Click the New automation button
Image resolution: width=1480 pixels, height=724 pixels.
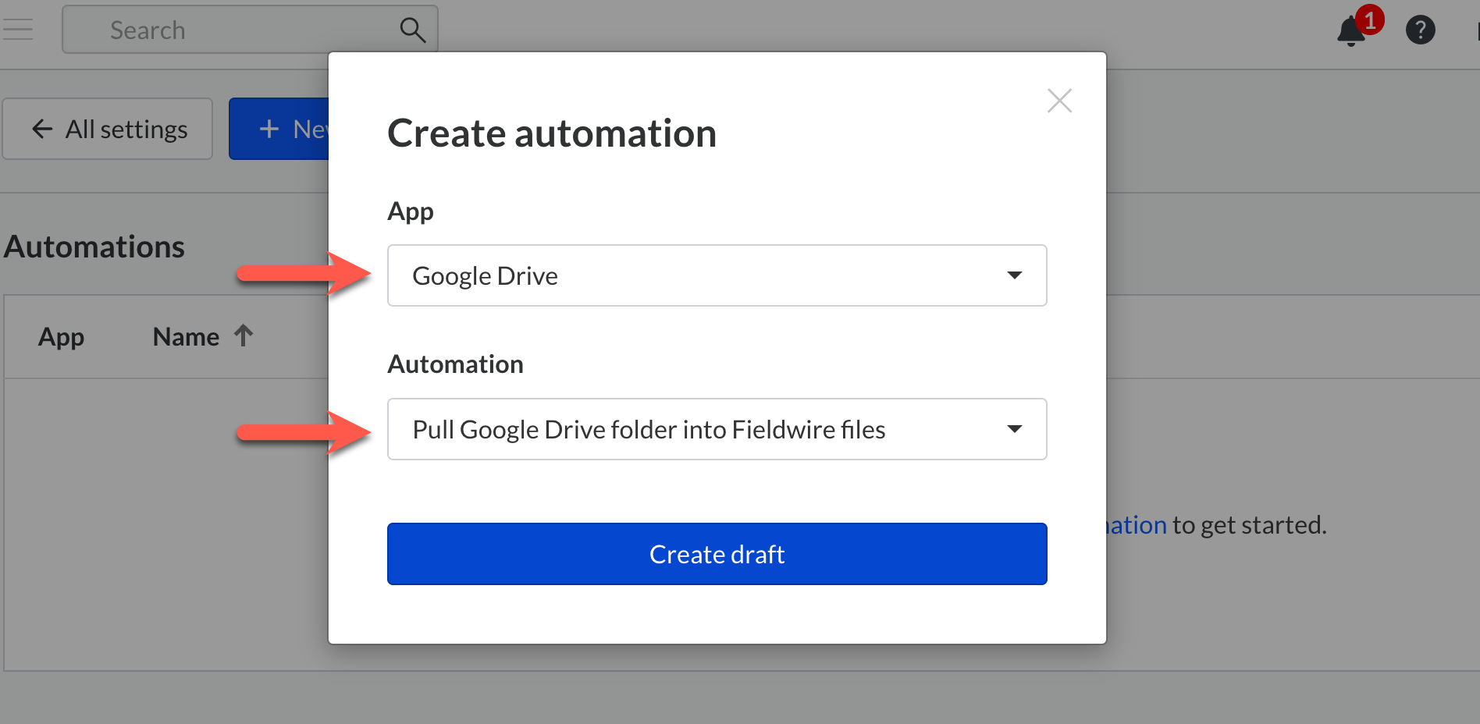click(279, 129)
